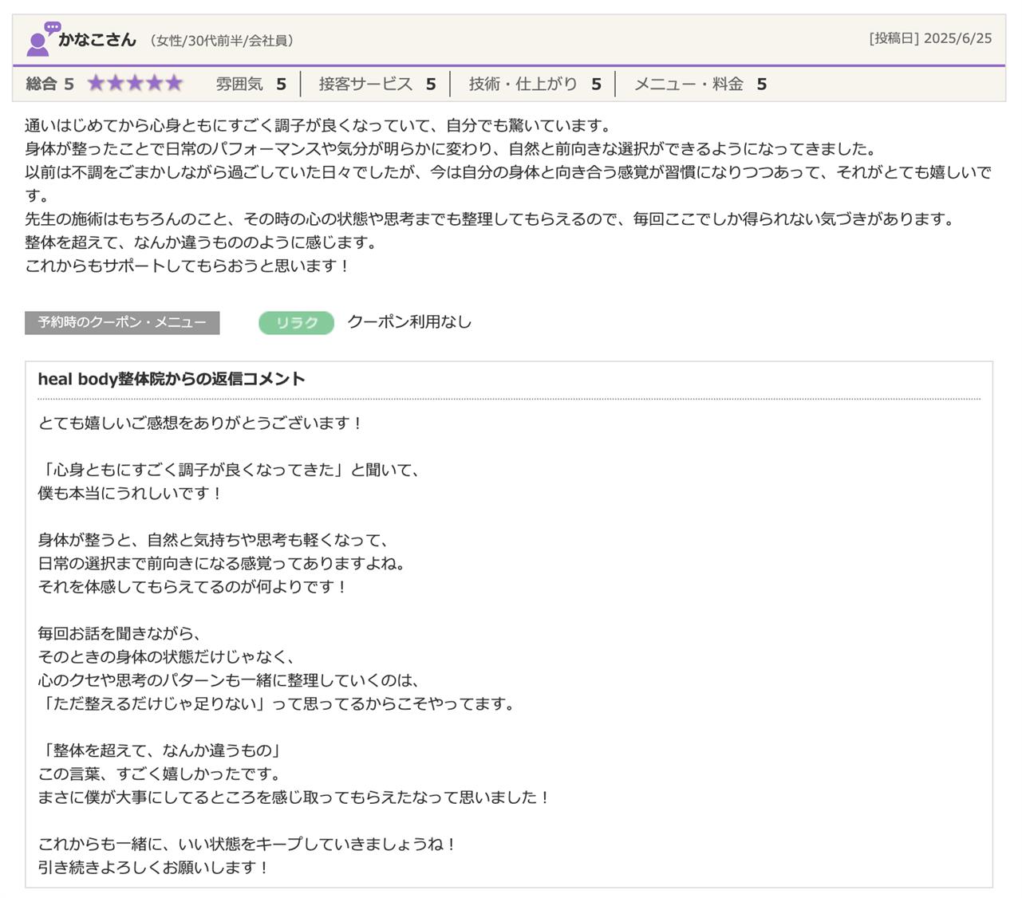The height and width of the screenshot is (898, 1022).
Task: Click the heal body整体院からの返信コメント heading
Action: pyautogui.click(x=172, y=379)
